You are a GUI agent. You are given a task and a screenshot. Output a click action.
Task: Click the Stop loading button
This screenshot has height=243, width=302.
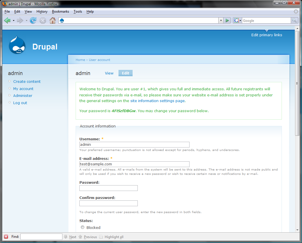coord(43,20)
